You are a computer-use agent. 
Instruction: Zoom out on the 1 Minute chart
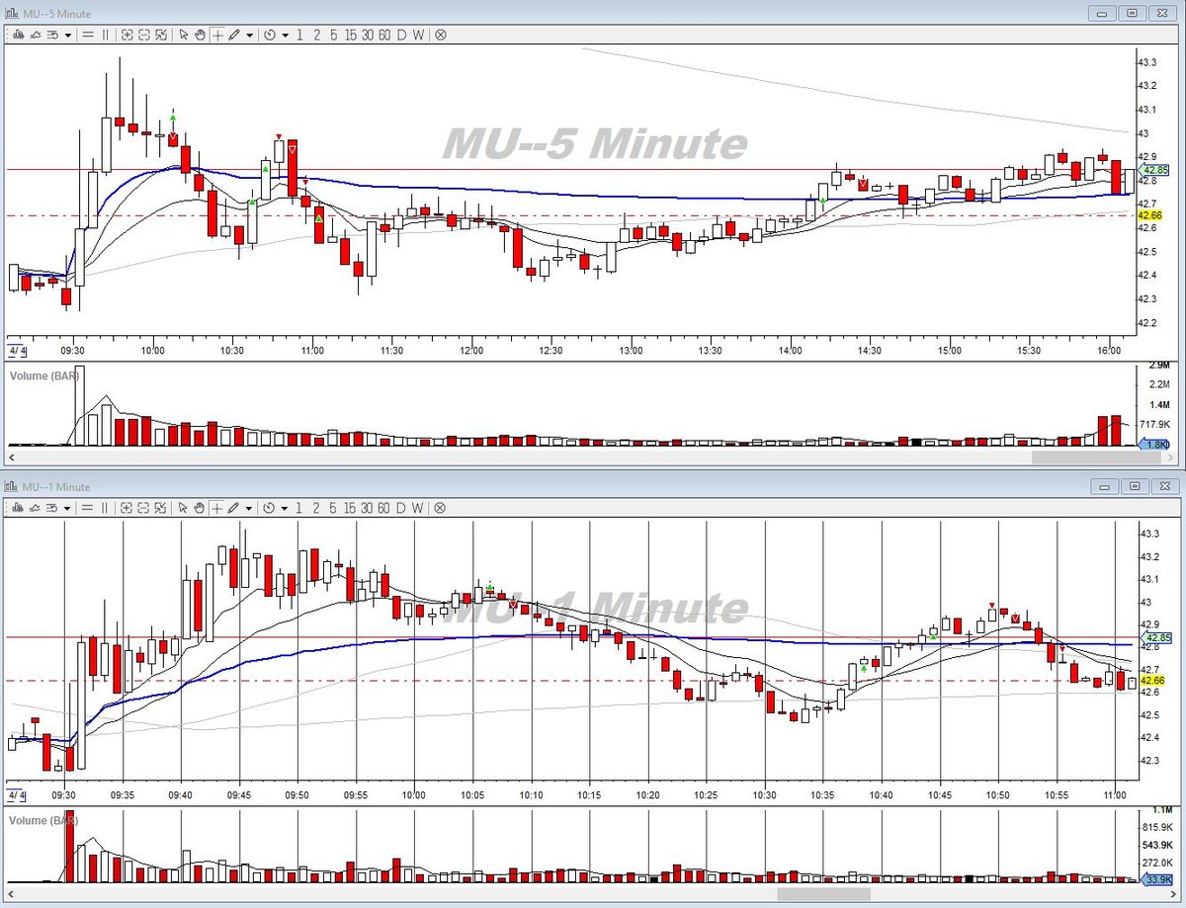144,507
